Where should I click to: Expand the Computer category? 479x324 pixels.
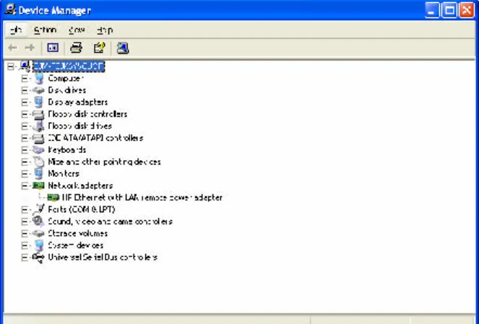[x=25, y=79]
